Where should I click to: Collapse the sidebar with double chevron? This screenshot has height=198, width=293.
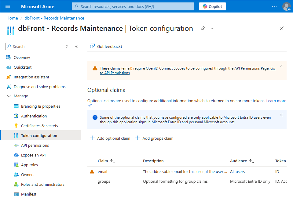[x=76, y=46]
